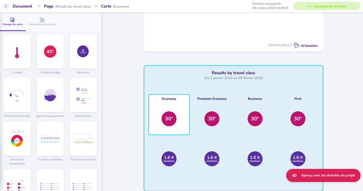Click date range Du 2 janvier 2018

click(x=233, y=78)
